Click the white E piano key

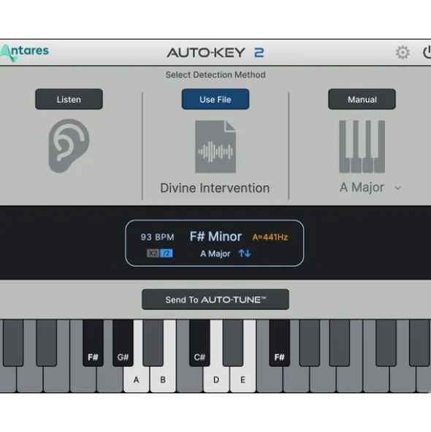pos(243,379)
